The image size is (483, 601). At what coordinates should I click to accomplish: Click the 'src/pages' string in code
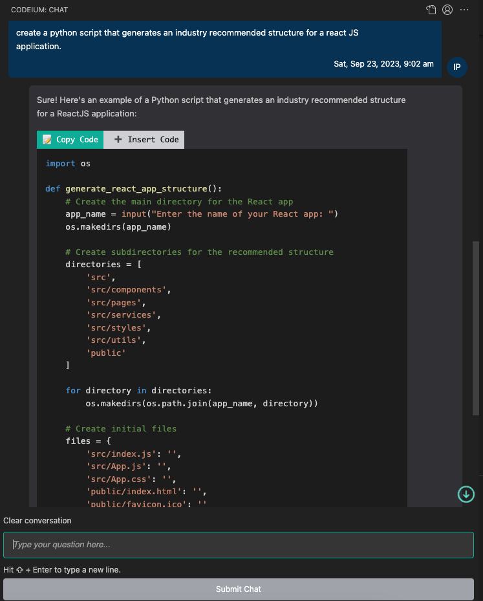116,303
